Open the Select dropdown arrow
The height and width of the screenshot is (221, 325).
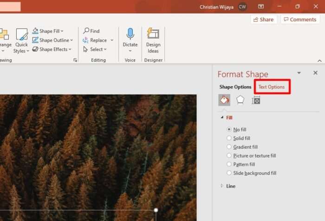coord(105,49)
